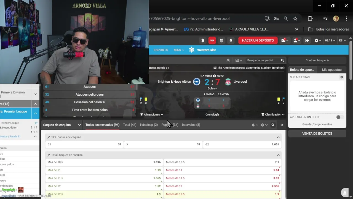Click the location pin icon beside statistics chart

(228, 60)
